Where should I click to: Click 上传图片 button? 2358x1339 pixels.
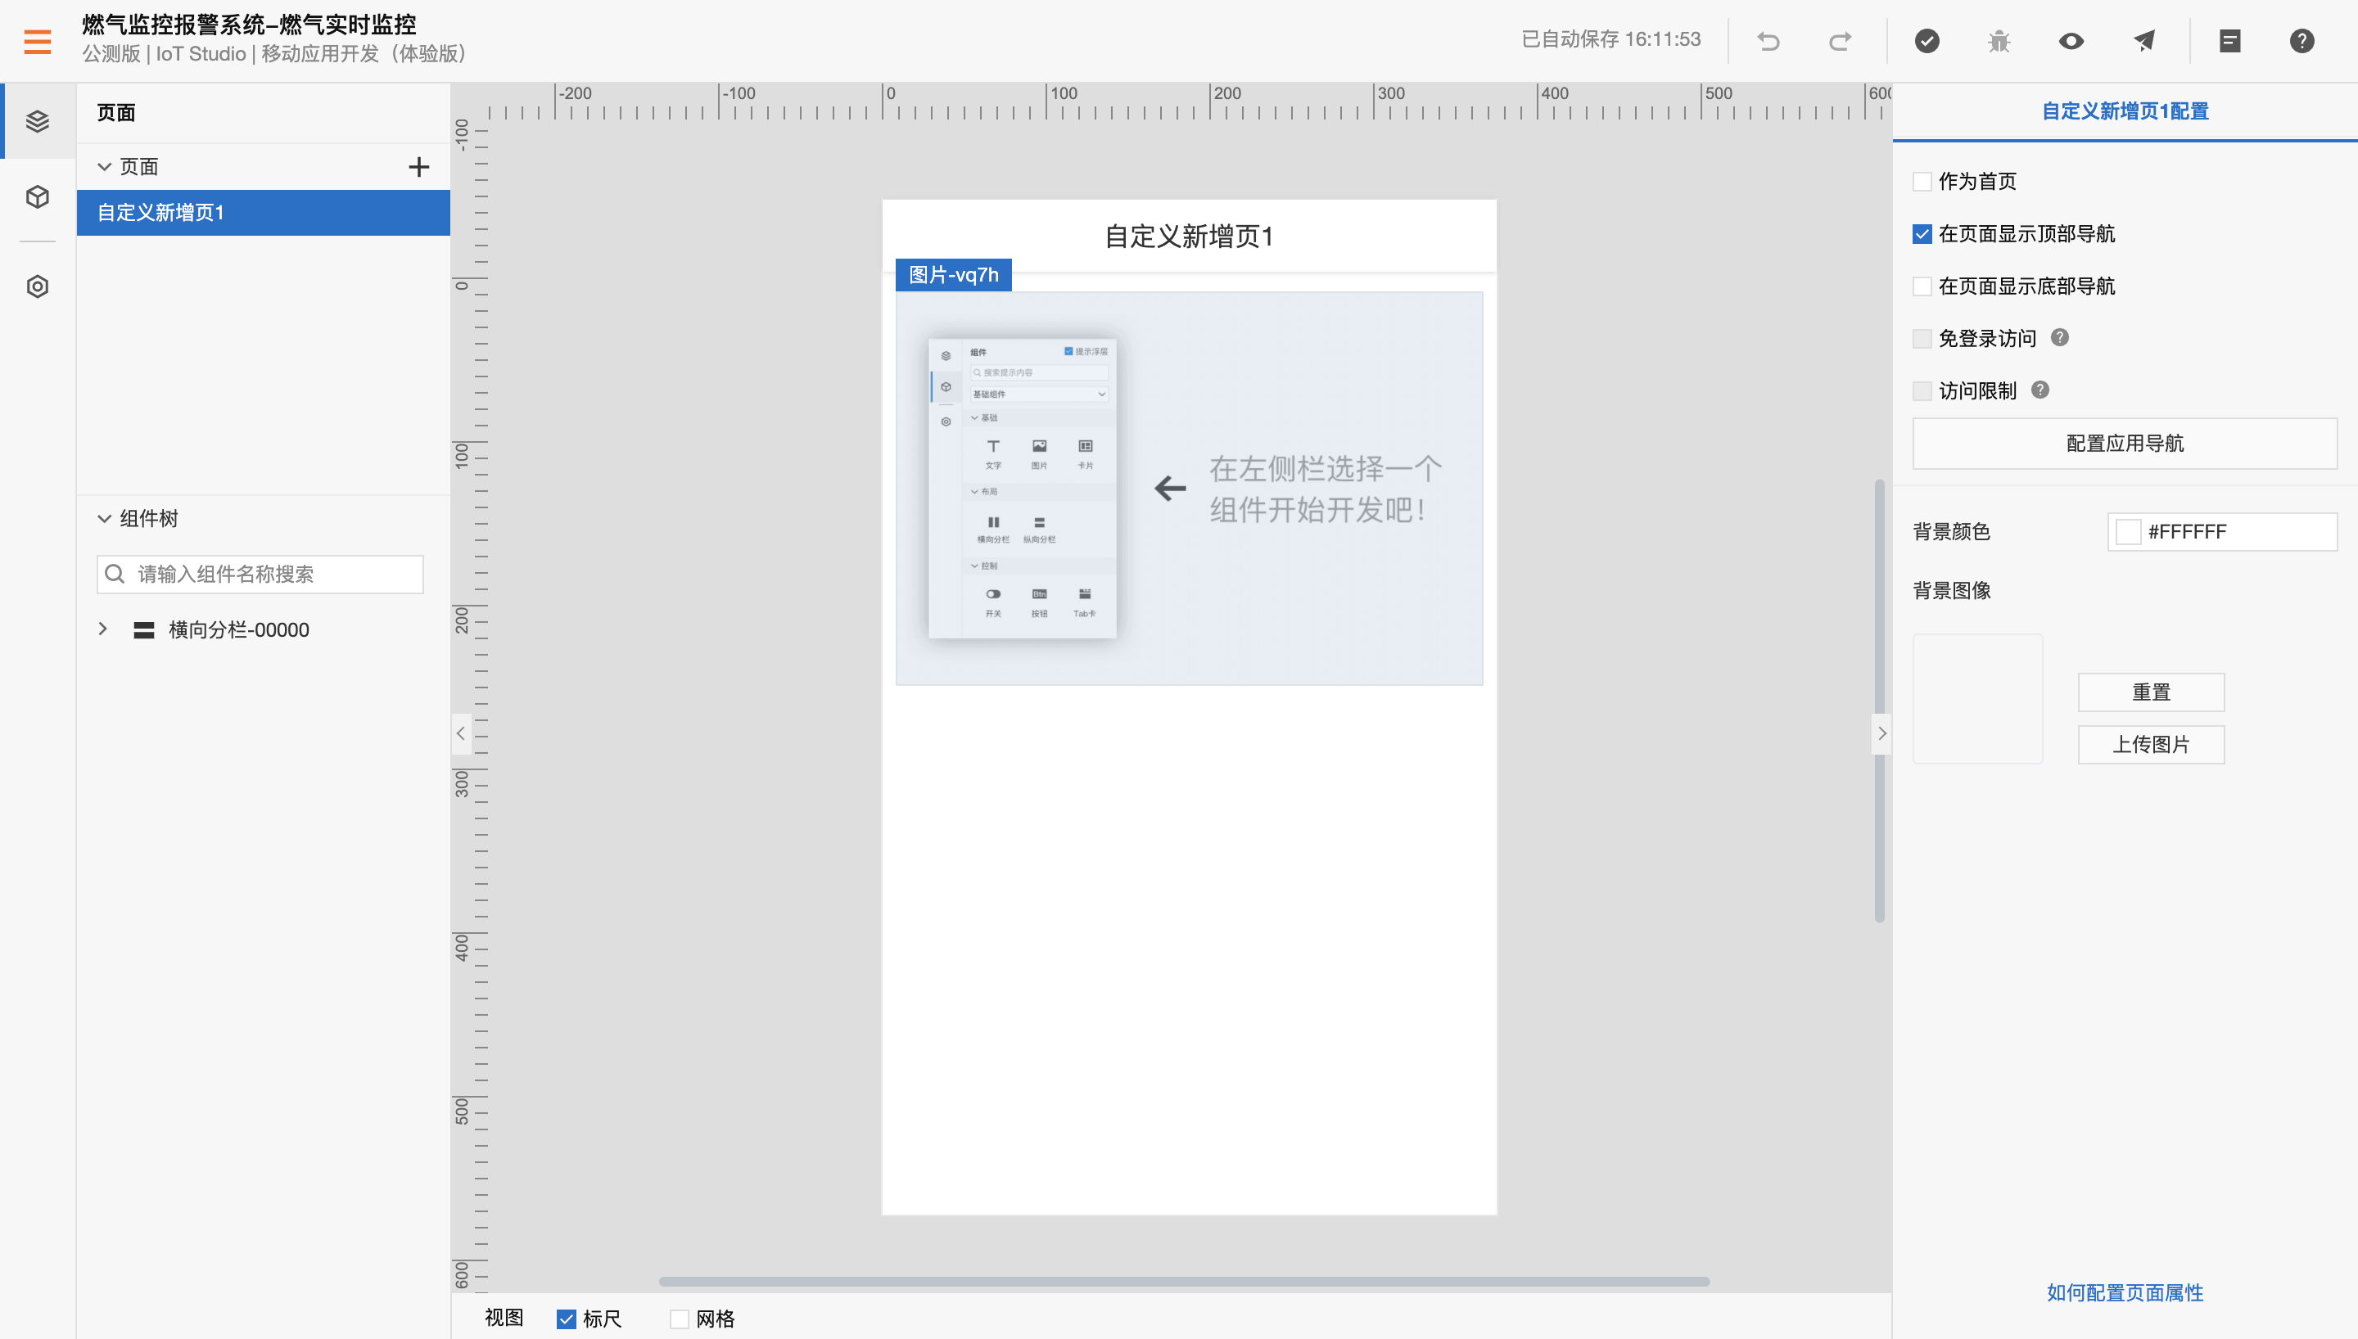pyautogui.click(x=2151, y=744)
